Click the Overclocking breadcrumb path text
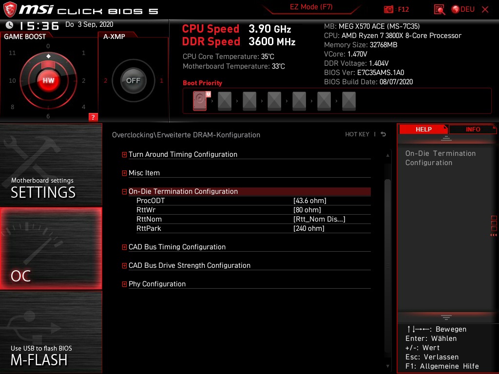The image size is (499, 374). pos(186,135)
